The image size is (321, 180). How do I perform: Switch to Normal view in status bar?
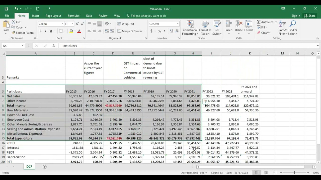(257, 173)
